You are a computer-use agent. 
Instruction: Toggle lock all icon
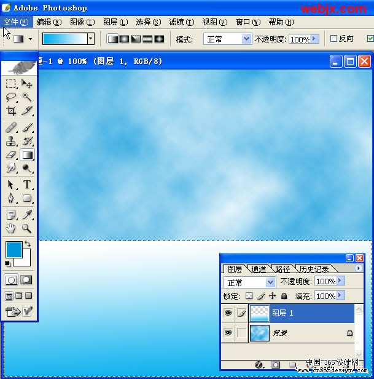click(284, 296)
